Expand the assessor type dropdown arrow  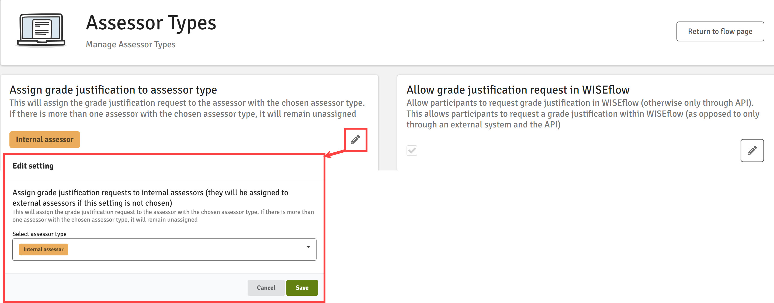(308, 247)
